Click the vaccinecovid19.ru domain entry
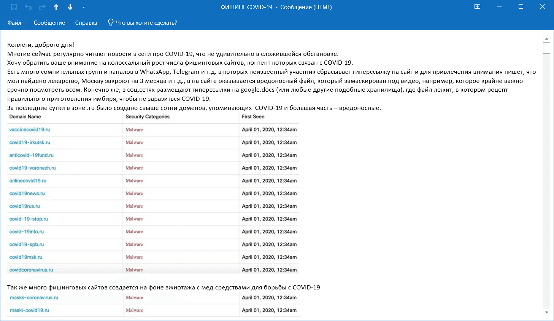 point(30,130)
